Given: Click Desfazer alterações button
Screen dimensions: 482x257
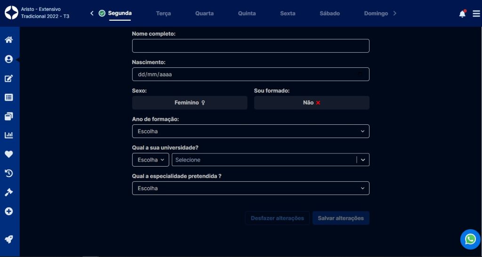Looking at the screenshot, I should pos(277,218).
